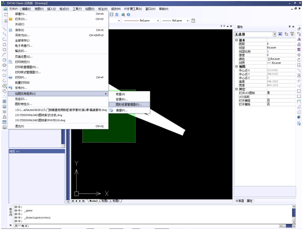Click the Move tool in right toolbar
303x230 pixels.
(299, 55)
